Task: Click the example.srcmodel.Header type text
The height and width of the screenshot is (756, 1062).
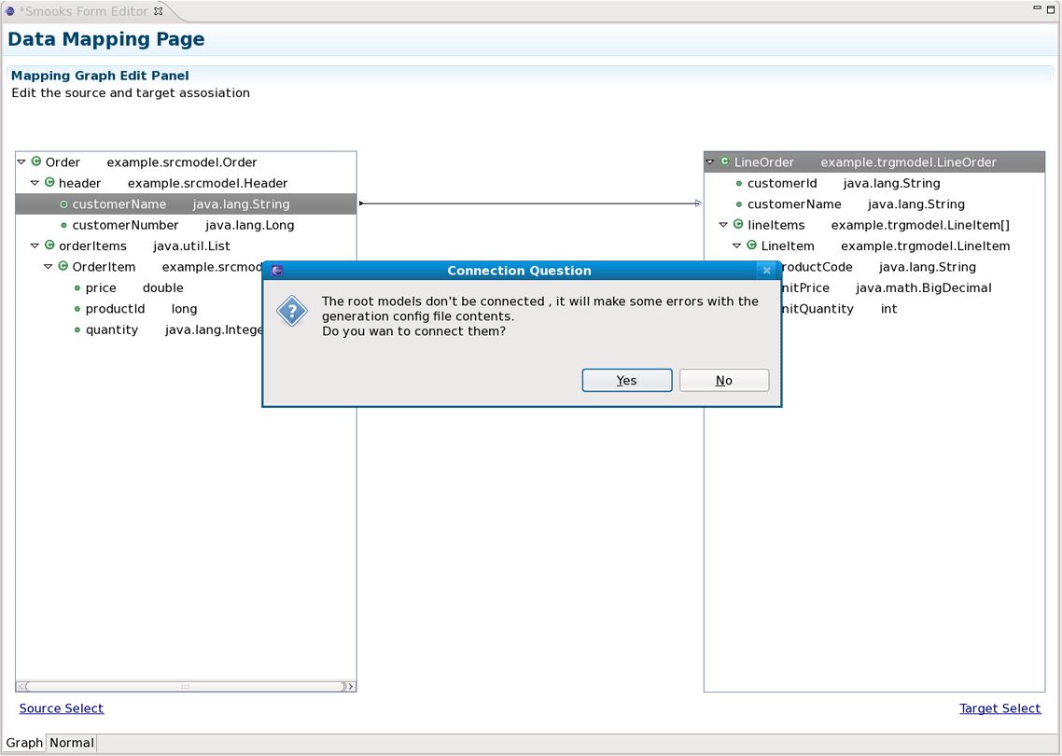Action: tap(207, 183)
